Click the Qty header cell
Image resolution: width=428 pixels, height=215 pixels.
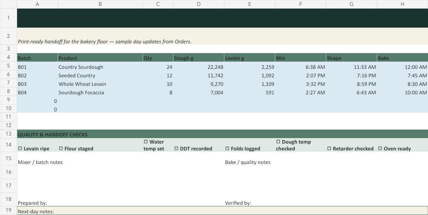point(158,57)
